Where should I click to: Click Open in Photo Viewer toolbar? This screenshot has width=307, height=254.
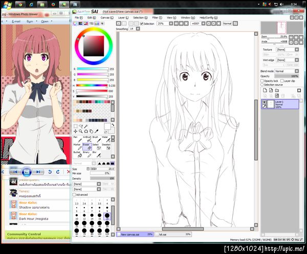point(45,21)
